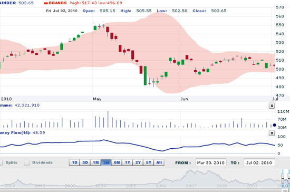Close the Money Flow indicator panel
Screen dimensions: 290x192
point(272,133)
